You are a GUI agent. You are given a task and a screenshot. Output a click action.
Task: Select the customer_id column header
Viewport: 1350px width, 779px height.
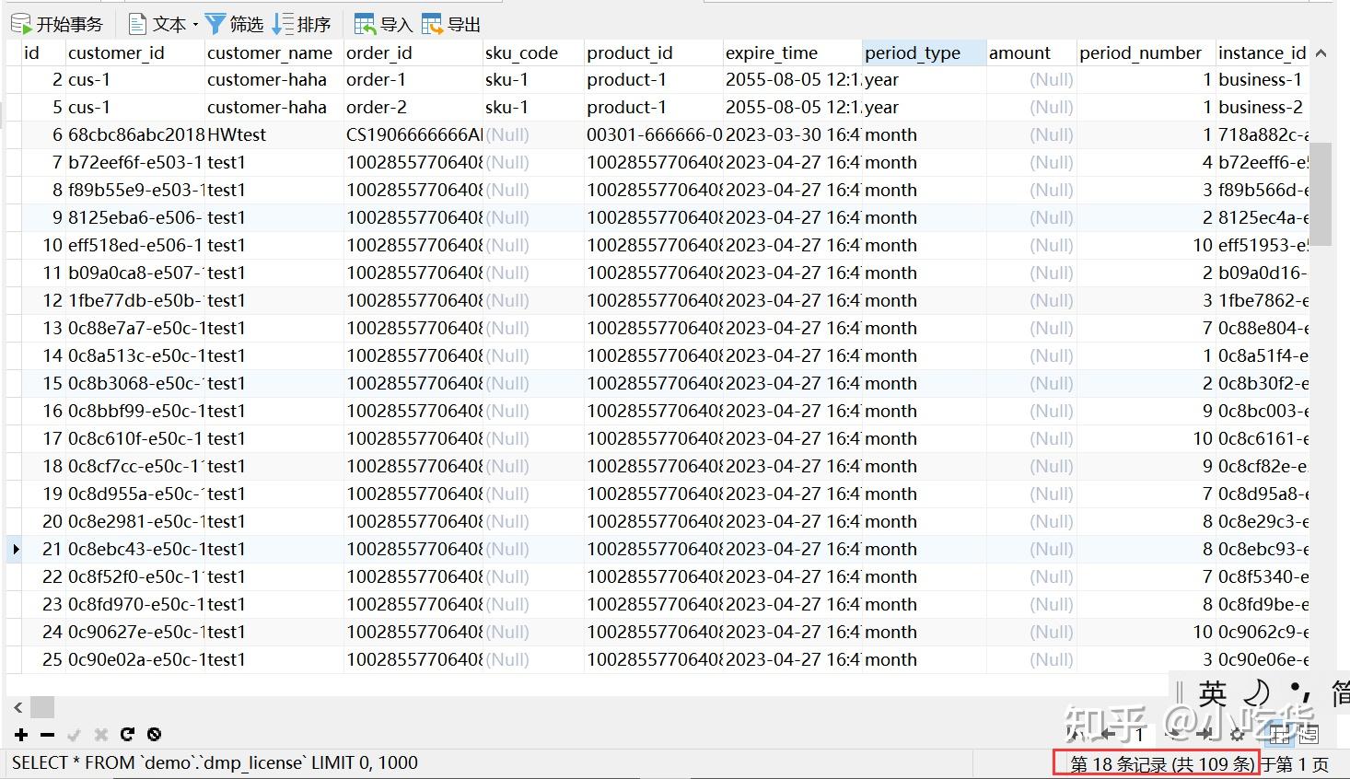coord(135,52)
